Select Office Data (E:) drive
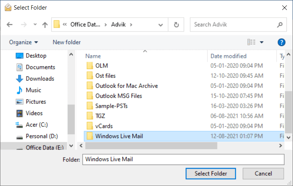 [45, 147]
